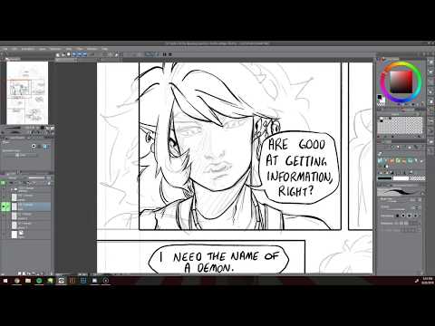Click the blue grid icon in Tool Property
Image resolution: width=435 pixels, height=326 pixels.
coord(46,146)
